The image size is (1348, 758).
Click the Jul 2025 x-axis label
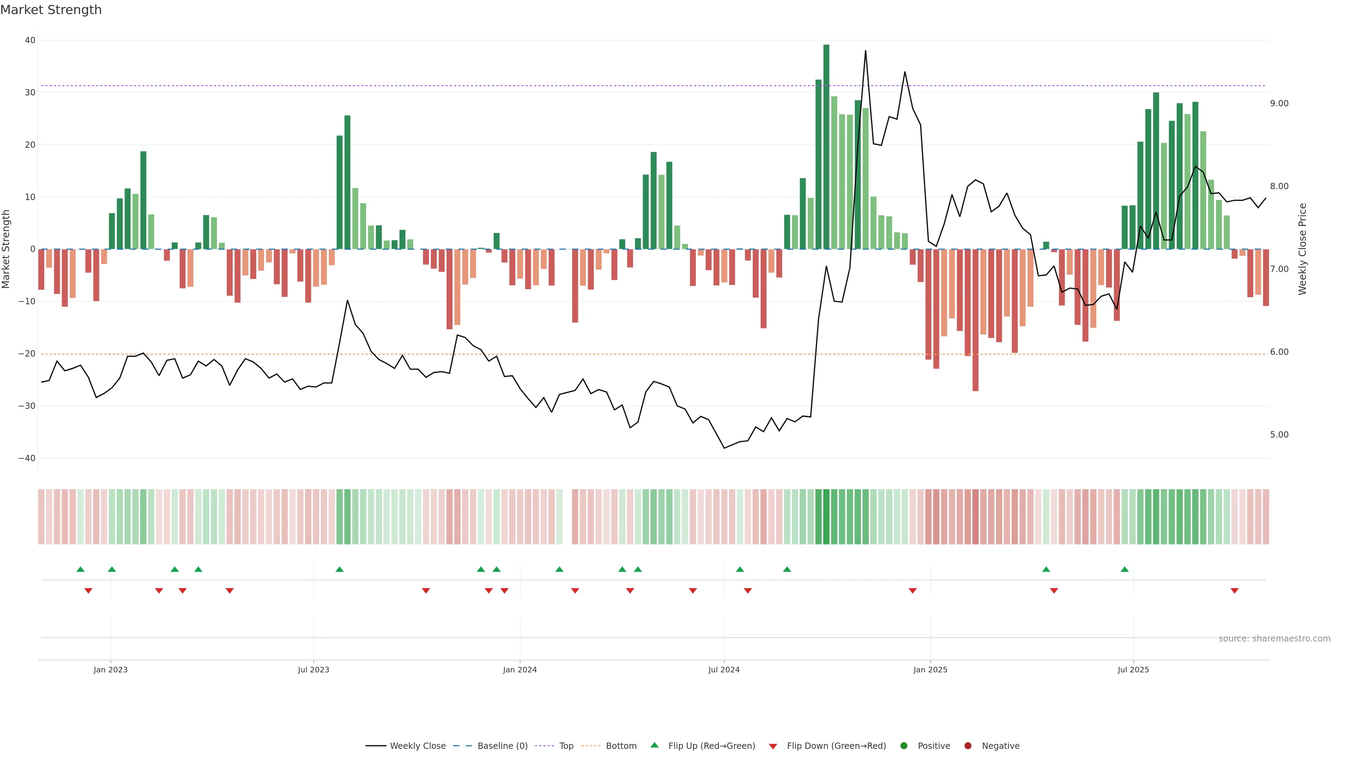(x=1133, y=670)
